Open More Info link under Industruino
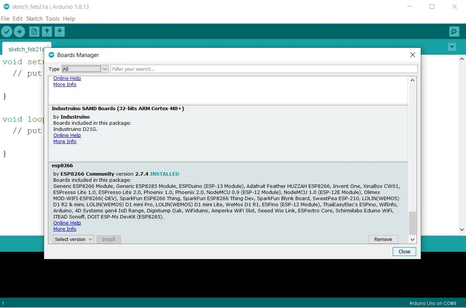466x308 pixels. [x=65, y=141]
